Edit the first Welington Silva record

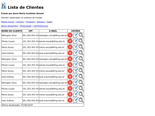(x=75, y=35)
